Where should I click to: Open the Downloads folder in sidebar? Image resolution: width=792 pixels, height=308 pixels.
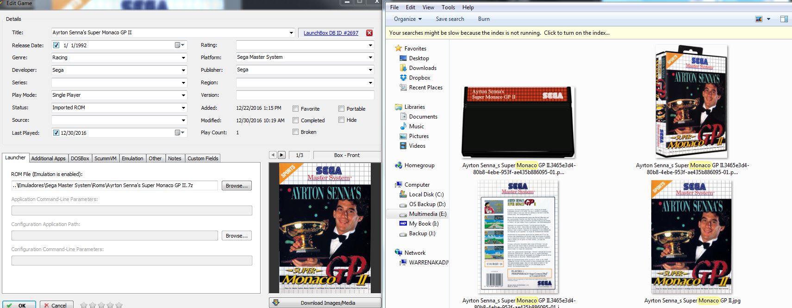pos(423,68)
